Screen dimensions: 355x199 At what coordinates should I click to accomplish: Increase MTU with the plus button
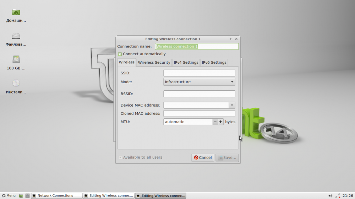click(x=220, y=122)
